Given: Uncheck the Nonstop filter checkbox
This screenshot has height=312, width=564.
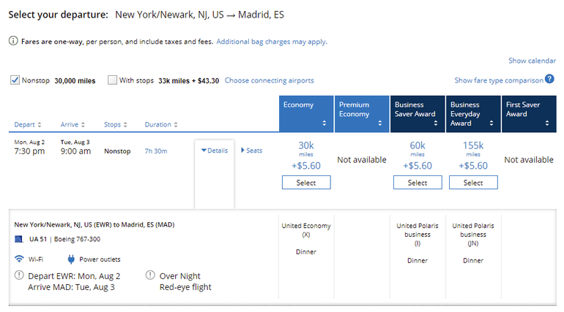Looking at the screenshot, I should pos(15,80).
